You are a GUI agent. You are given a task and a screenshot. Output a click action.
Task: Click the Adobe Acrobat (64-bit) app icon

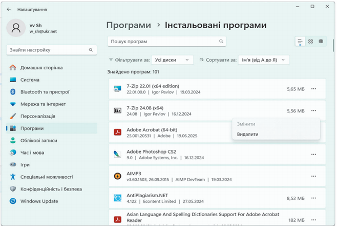coord(118,133)
